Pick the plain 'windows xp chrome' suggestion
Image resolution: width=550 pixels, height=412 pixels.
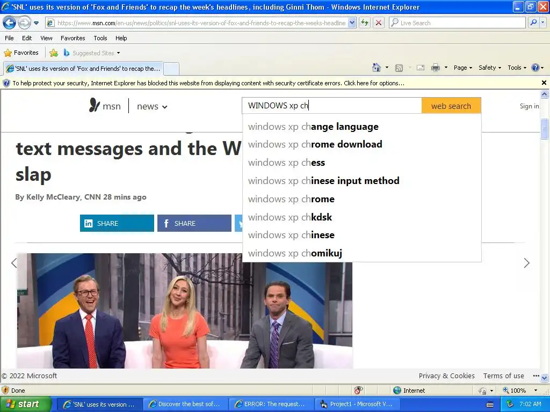coord(361,199)
